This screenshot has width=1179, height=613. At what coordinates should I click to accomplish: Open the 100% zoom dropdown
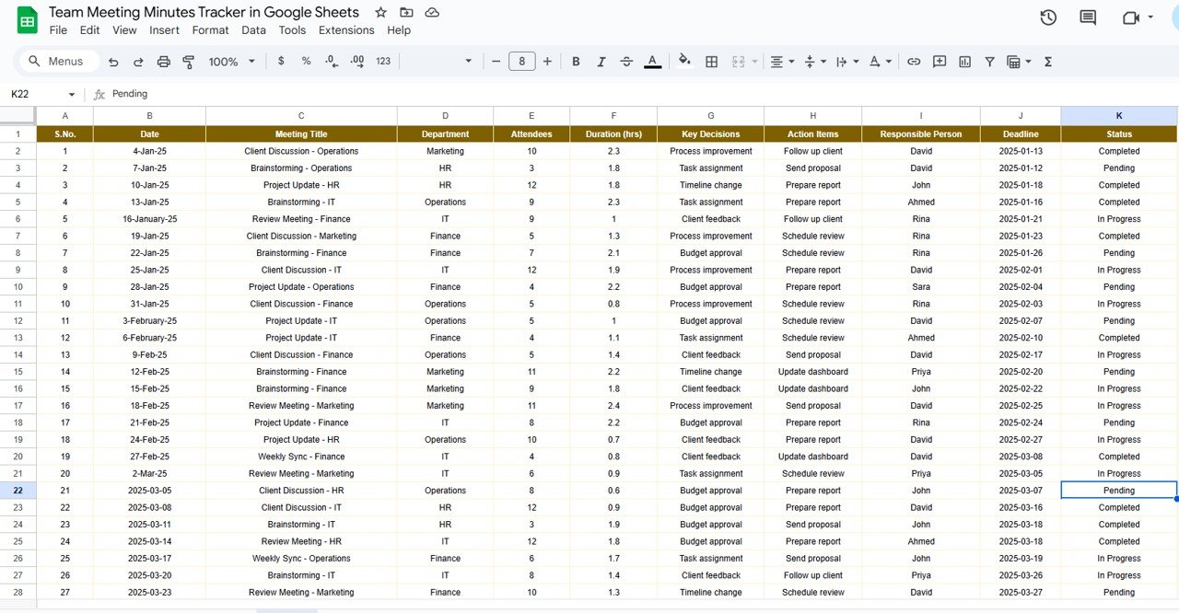tap(230, 62)
